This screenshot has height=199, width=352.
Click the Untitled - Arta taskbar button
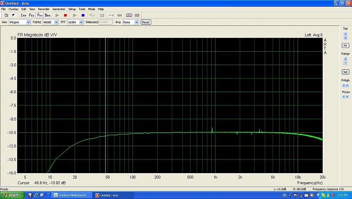[113, 195]
